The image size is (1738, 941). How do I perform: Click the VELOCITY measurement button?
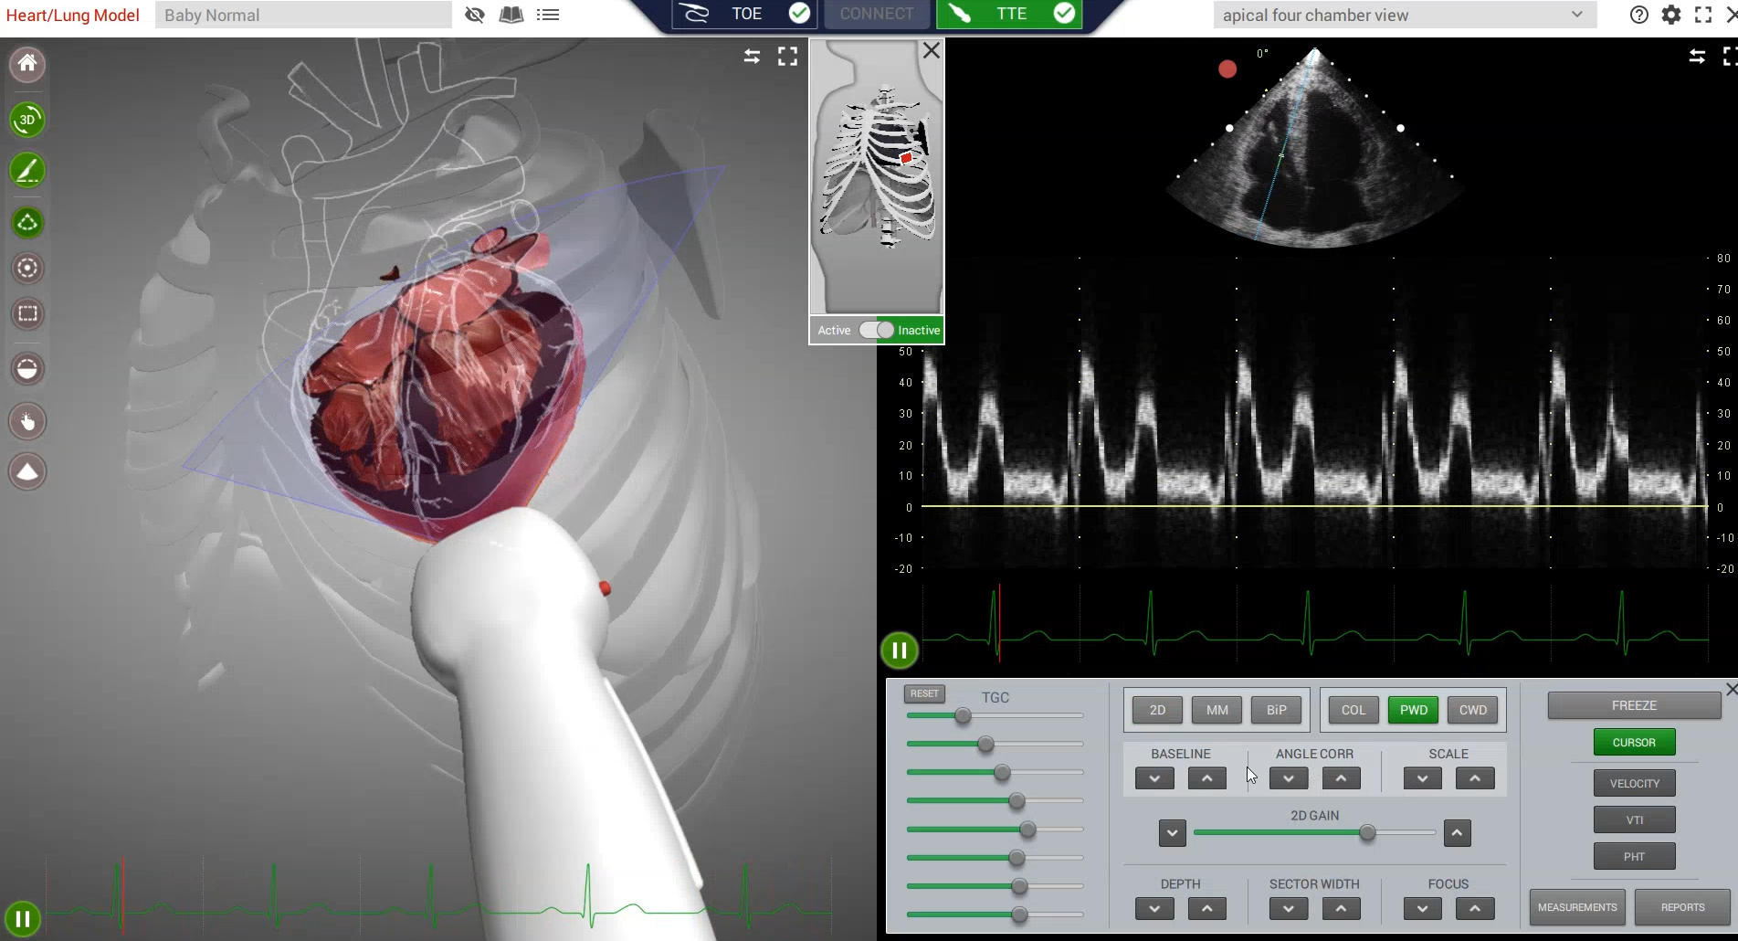pos(1635,783)
